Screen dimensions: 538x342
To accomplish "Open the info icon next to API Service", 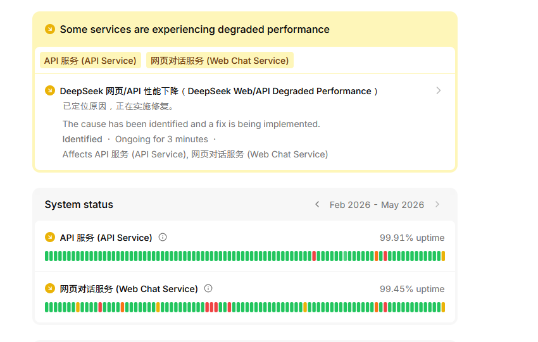I will pyautogui.click(x=163, y=237).
